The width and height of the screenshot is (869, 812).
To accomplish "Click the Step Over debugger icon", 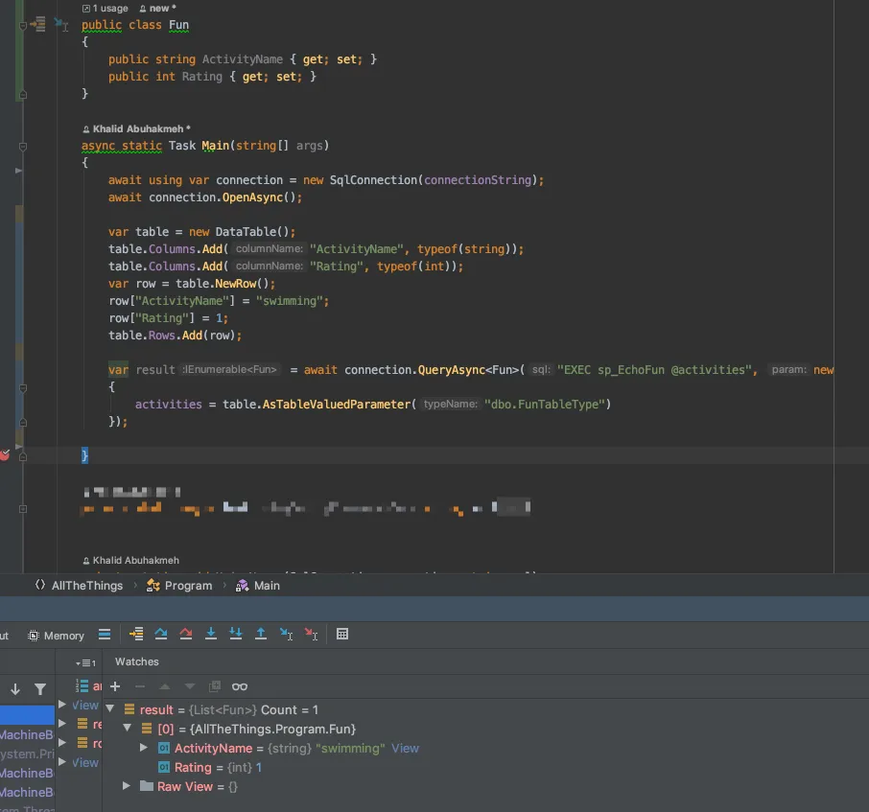I will 161,635.
